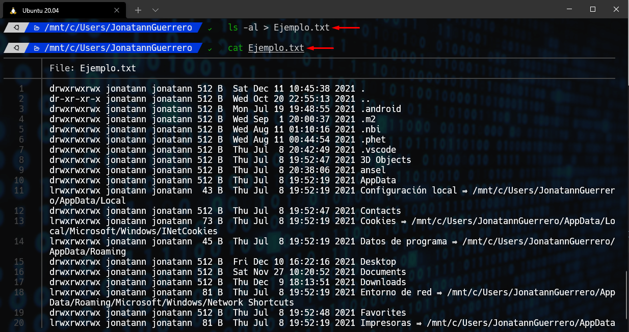Click the Downloads entry on line 17

click(x=383, y=282)
